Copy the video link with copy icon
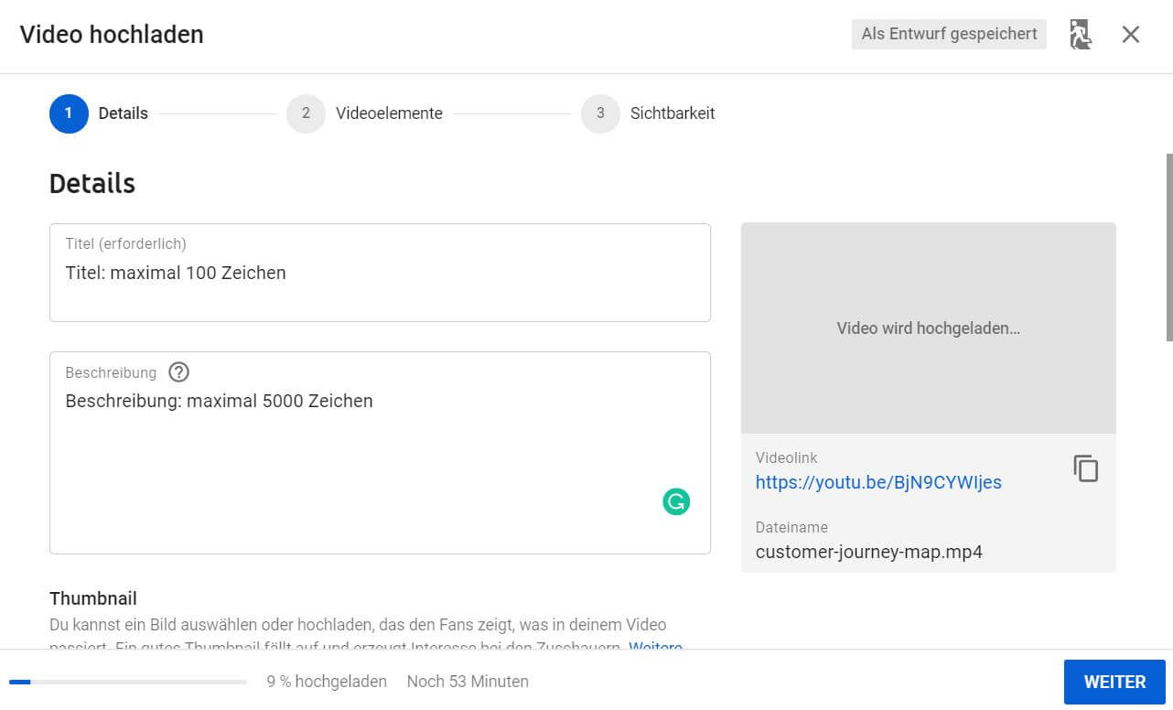The height and width of the screenshot is (710, 1173). (x=1085, y=468)
